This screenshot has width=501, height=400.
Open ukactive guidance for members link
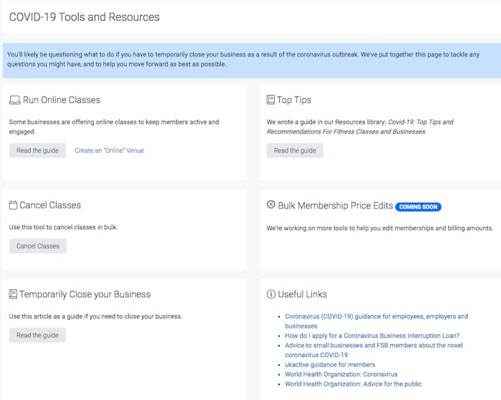coord(330,364)
